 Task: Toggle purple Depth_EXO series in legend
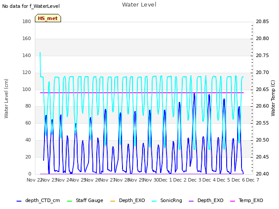(206, 200)
